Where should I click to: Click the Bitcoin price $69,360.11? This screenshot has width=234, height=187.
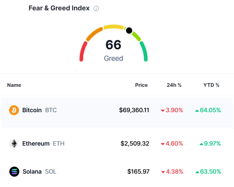click(134, 110)
